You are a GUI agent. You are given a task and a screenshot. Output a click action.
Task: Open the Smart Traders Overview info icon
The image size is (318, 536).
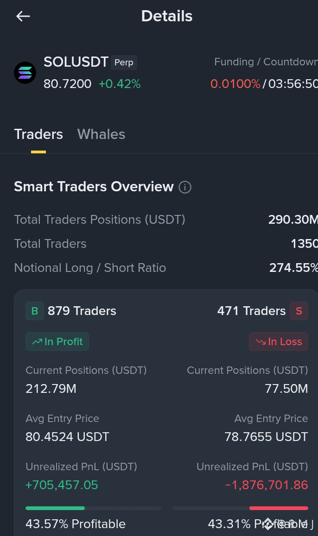click(185, 187)
